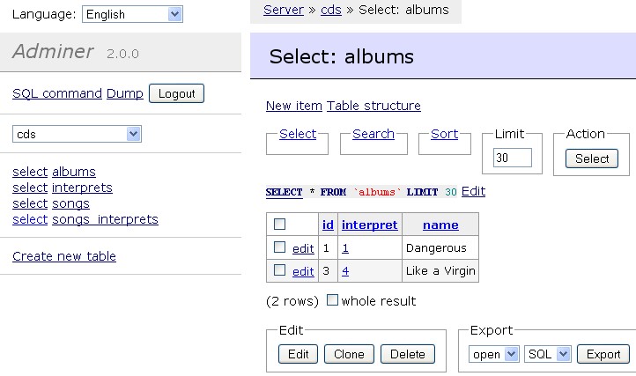Click the New item link
The height and width of the screenshot is (376, 636).
click(294, 106)
